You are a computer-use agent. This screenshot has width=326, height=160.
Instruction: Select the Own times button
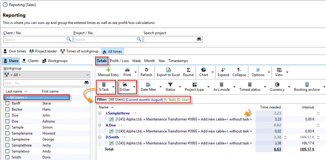(x=14, y=51)
